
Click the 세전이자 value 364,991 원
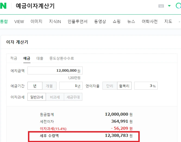122,121
